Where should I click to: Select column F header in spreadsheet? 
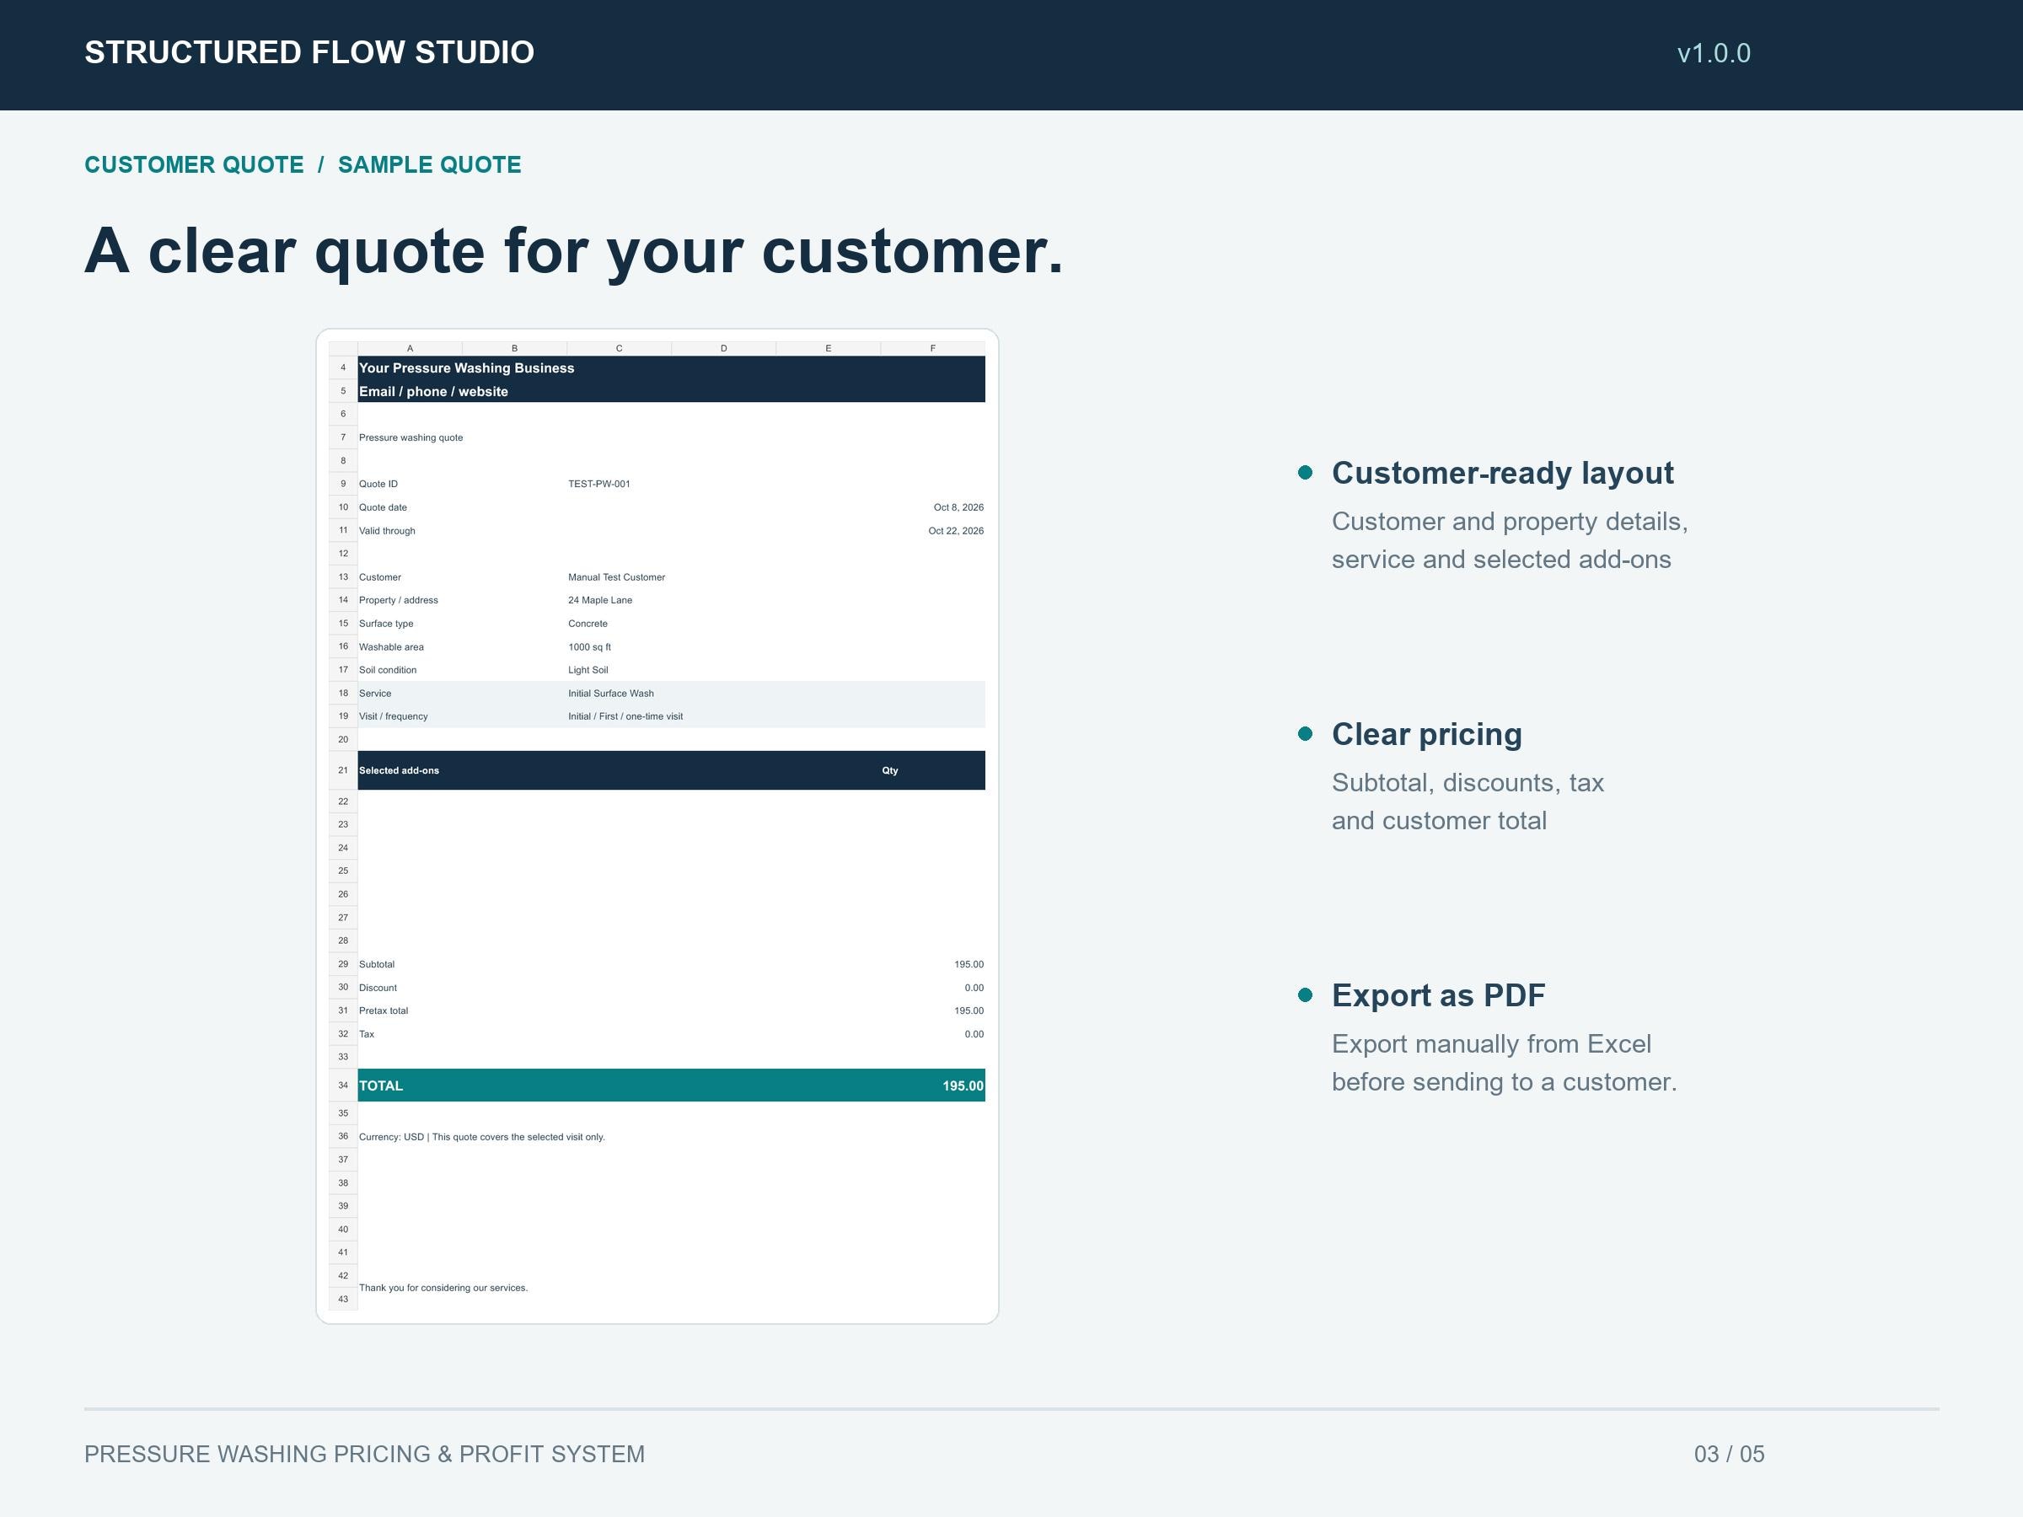933,348
